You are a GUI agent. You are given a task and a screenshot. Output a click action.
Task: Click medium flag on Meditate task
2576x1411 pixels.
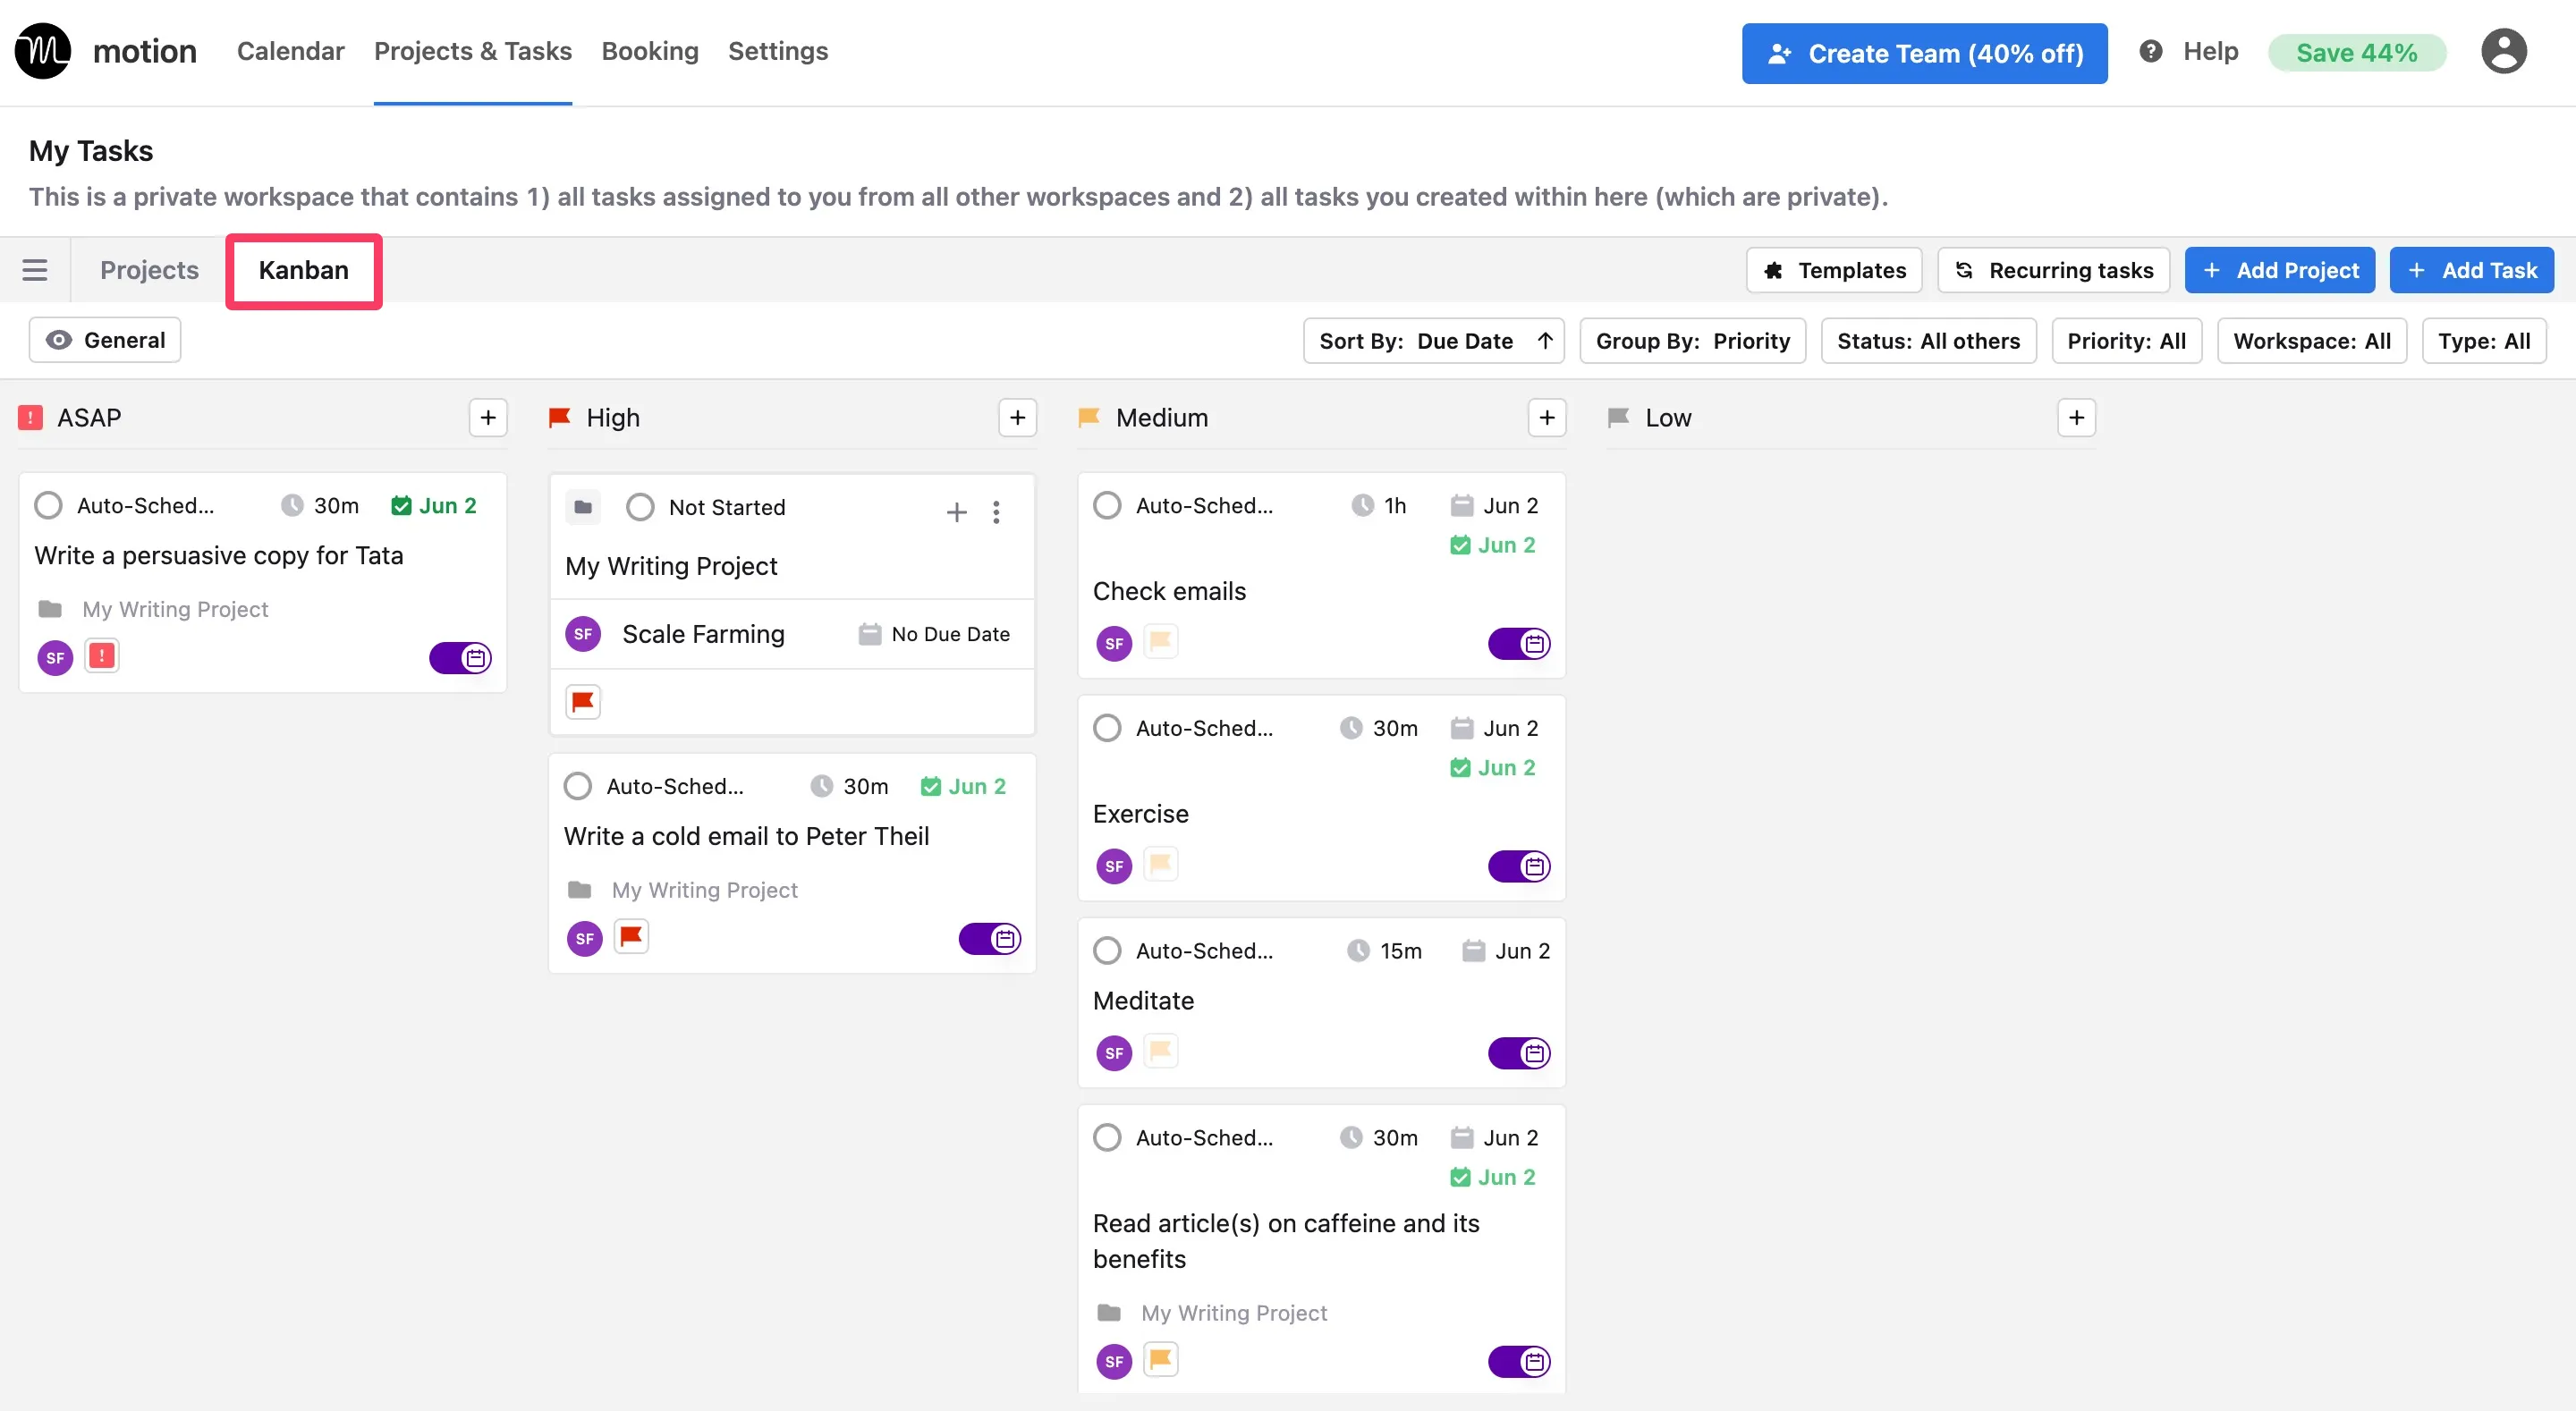[1160, 1051]
